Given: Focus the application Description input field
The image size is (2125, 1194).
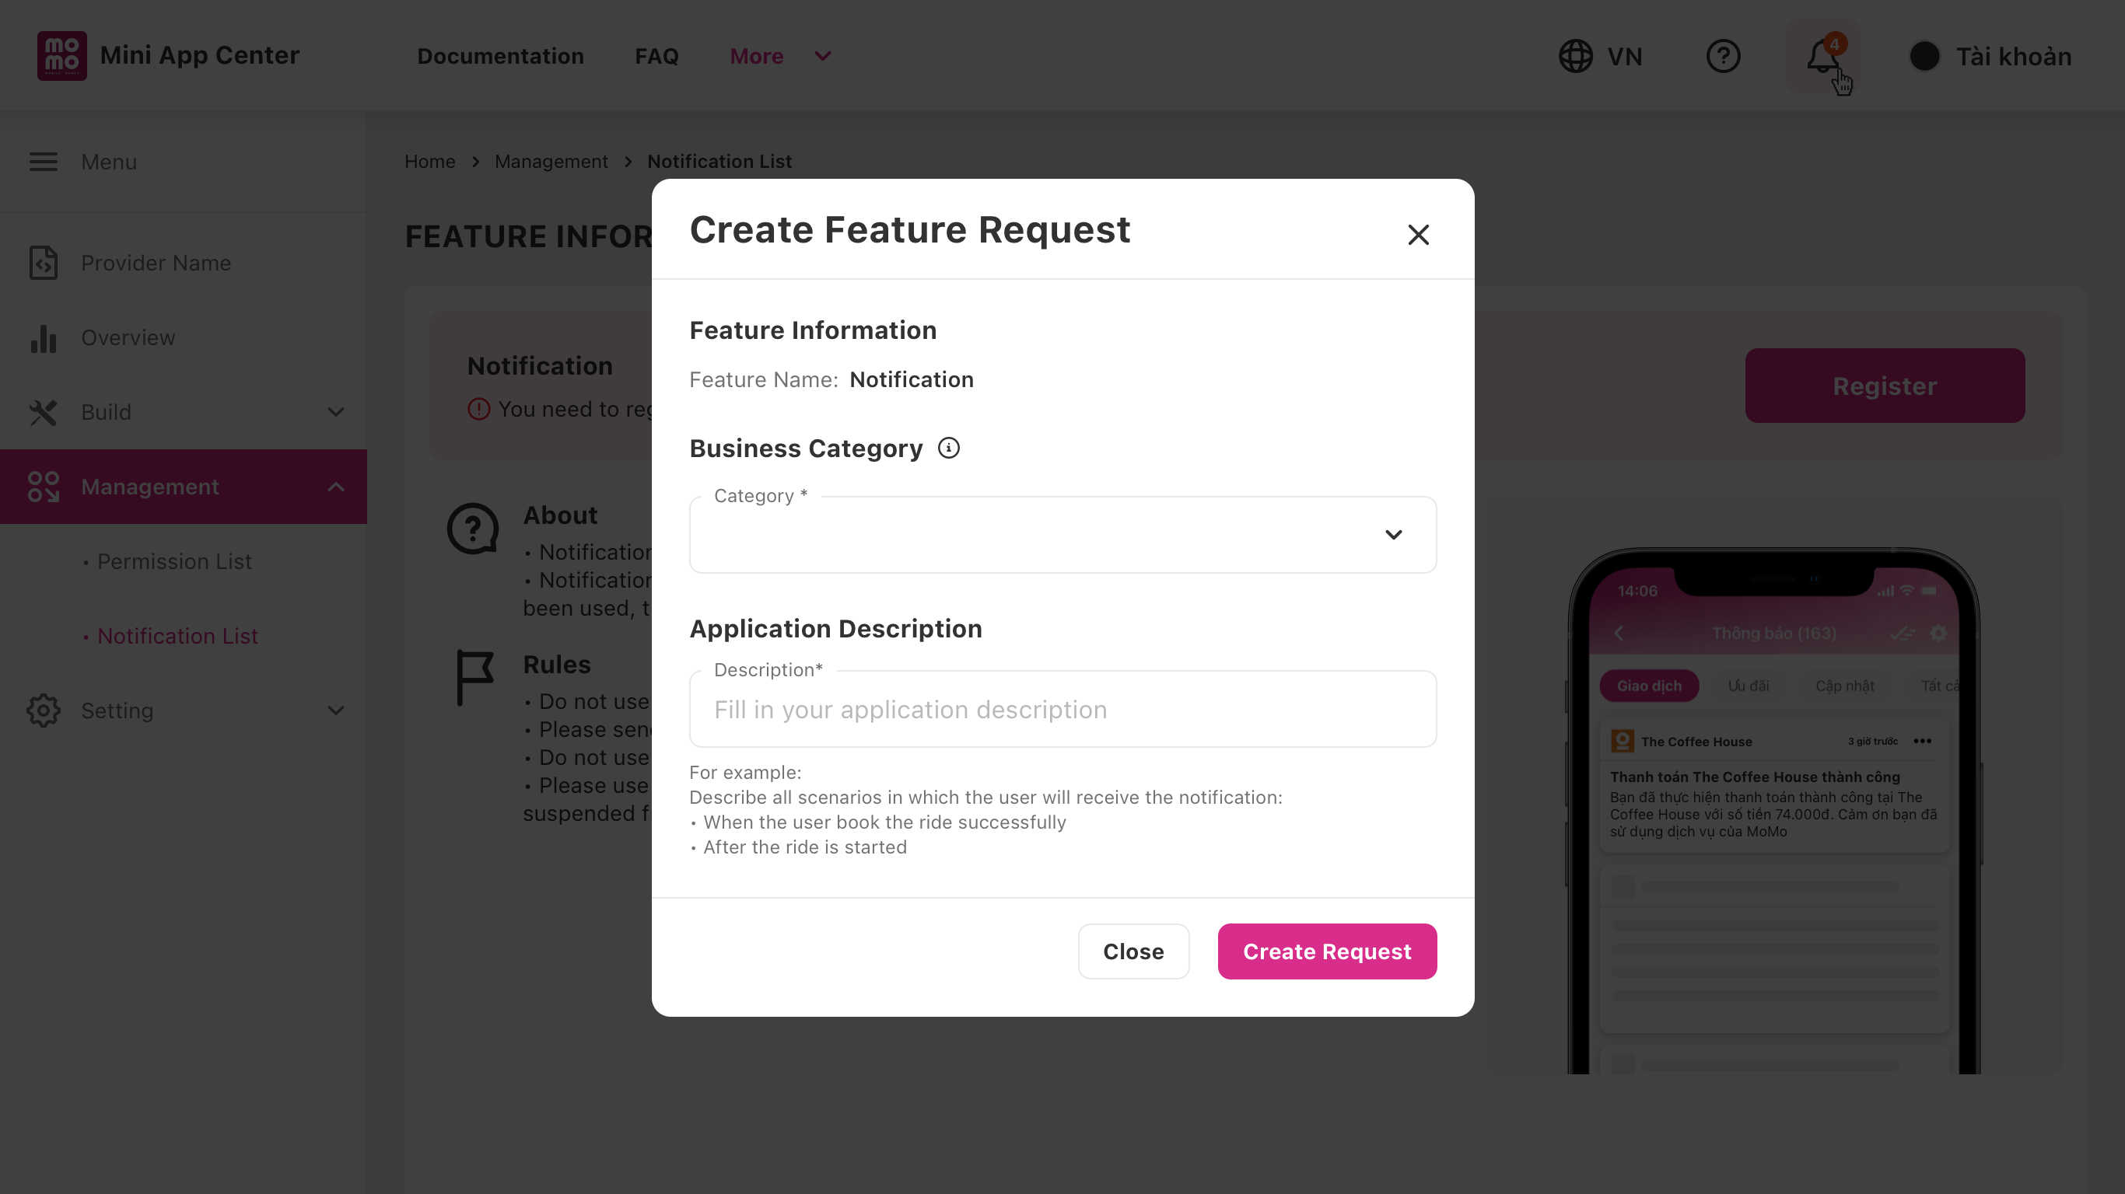Looking at the screenshot, I should tap(1062, 709).
